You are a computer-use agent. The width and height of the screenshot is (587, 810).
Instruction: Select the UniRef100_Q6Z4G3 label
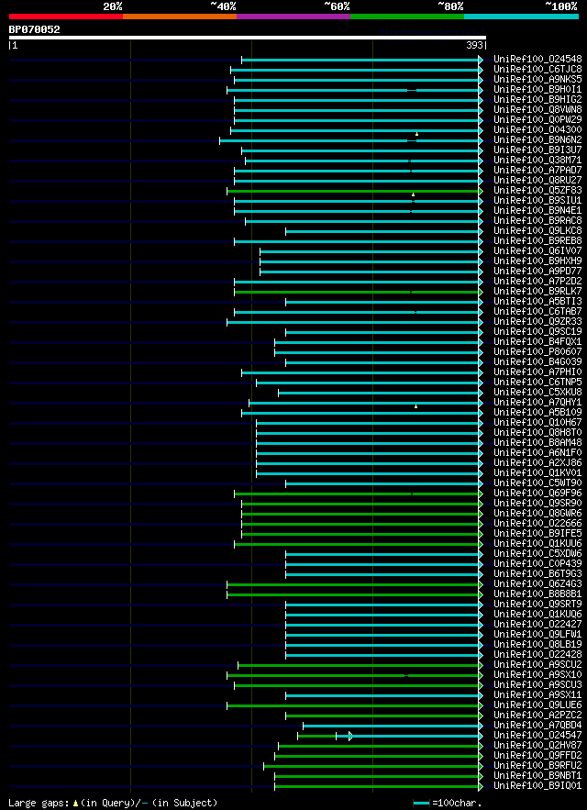[x=537, y=584]
